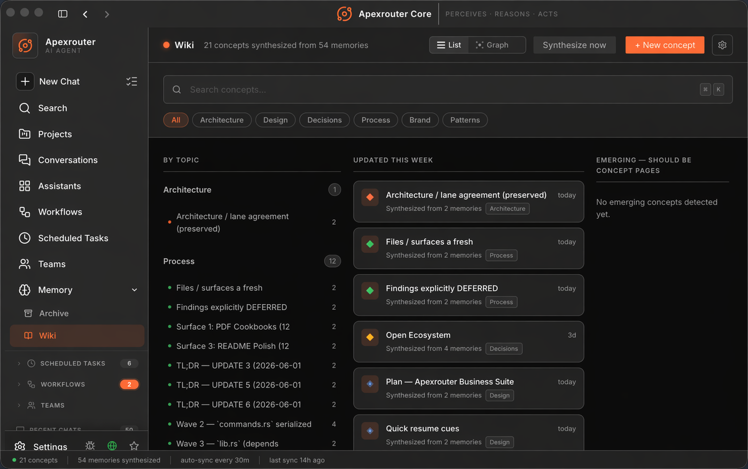Switch to List view
This screenshot has height=469, width=748.
(x=449, y=45)
